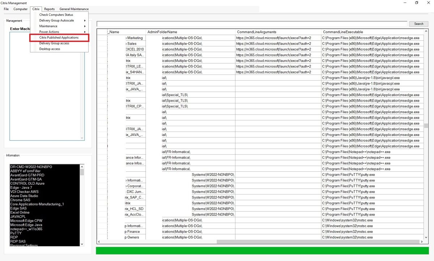Viewport: 434px width, 261px height.
Task: Select Azure Data Studio list entry
Action: coord(24,196)
